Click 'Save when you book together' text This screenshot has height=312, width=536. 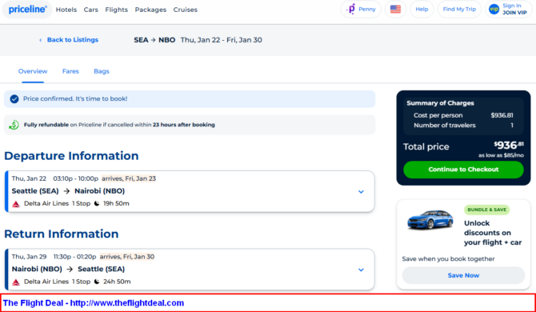tap(448, 259)
